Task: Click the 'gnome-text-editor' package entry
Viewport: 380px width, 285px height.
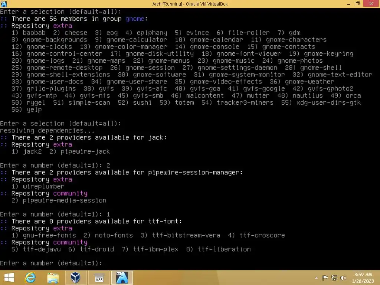Action: [340, 75]
